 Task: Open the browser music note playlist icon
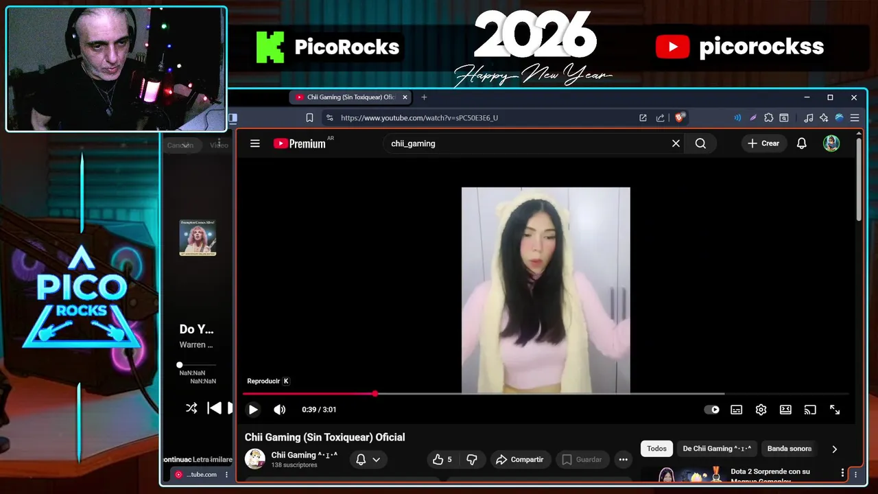808,118
